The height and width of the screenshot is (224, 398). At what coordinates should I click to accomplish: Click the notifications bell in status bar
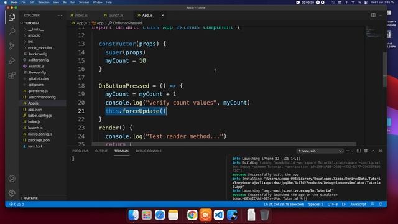(x=381, y=204)
